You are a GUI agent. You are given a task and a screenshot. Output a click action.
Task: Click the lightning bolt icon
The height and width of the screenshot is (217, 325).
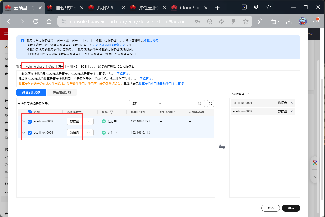coord(234,22)
